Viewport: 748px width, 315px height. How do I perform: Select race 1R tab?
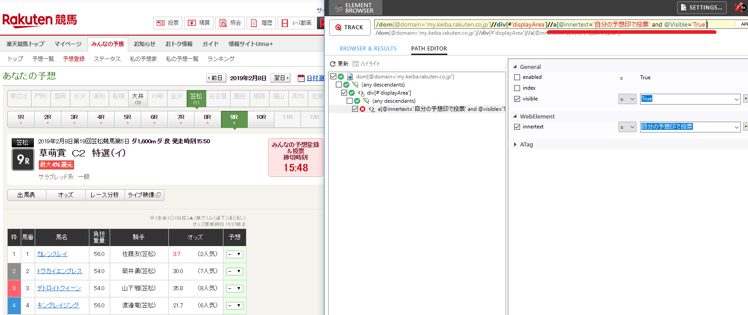point(21,119)
